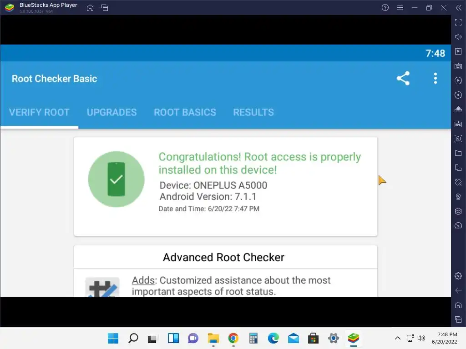Click the Android home icon in sidebar
466x349 pixels.
(x=458, y=305)
